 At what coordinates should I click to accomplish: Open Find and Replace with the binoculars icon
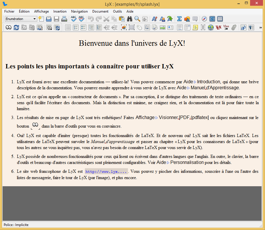129,19
